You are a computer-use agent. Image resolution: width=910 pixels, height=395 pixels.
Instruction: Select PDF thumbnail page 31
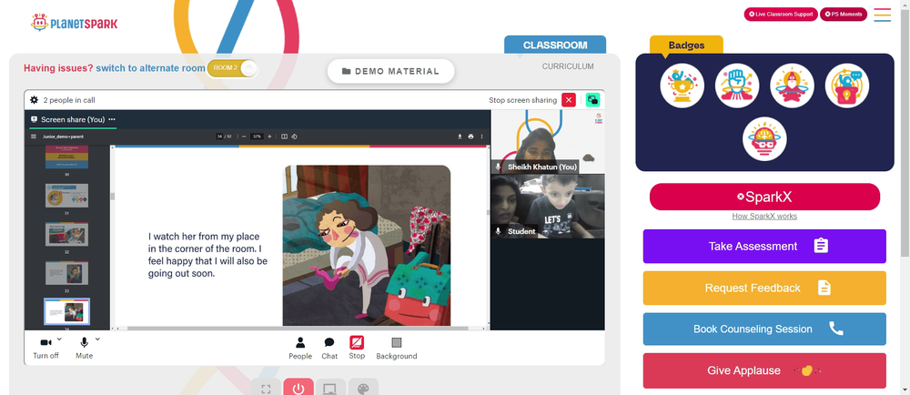coord(66,196)
